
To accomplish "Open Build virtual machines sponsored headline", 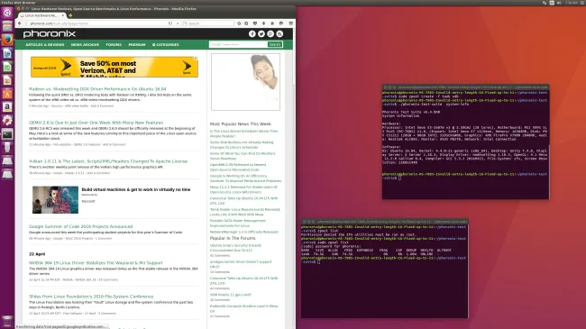I will [136, 189].
